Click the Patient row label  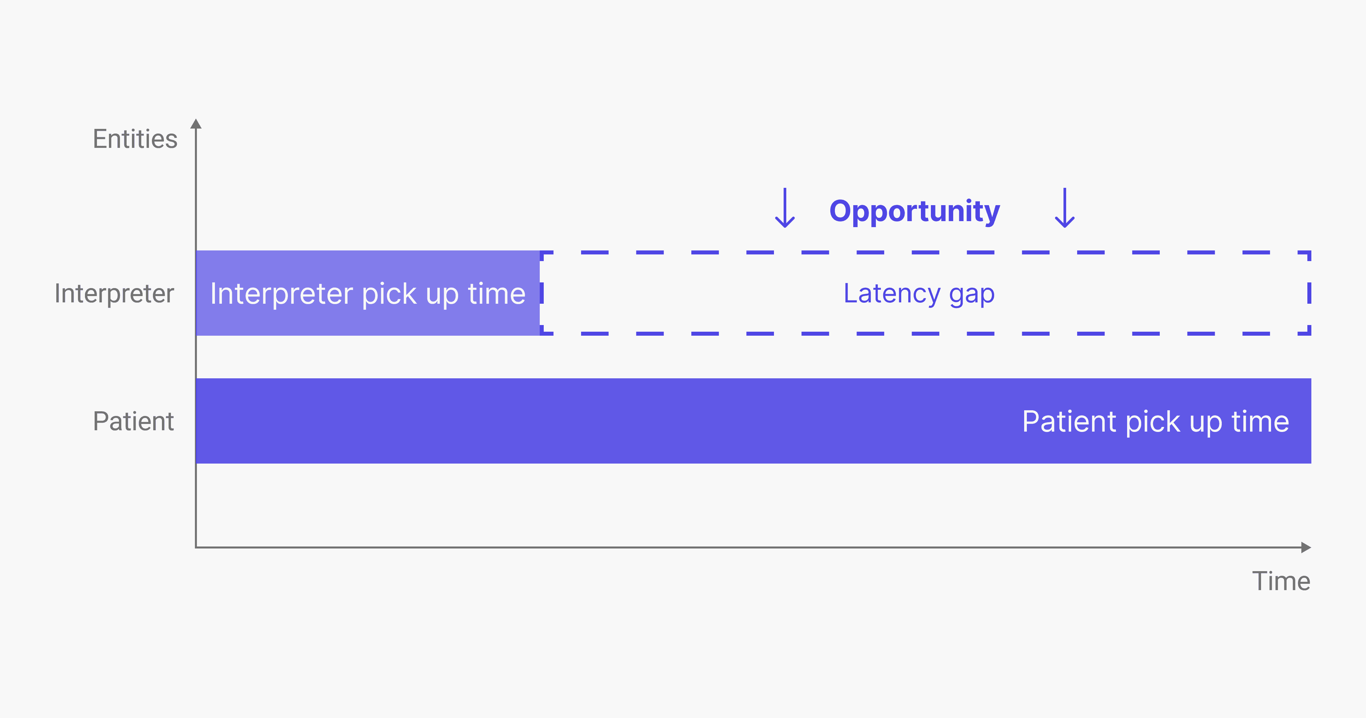[133, 421]
